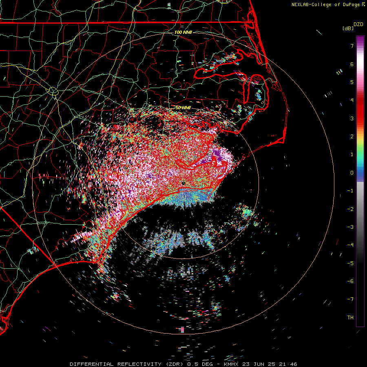This screenshot has height=367, width=367.
Task: Click the -4 value on the color scale
Action: pos(350,245)
